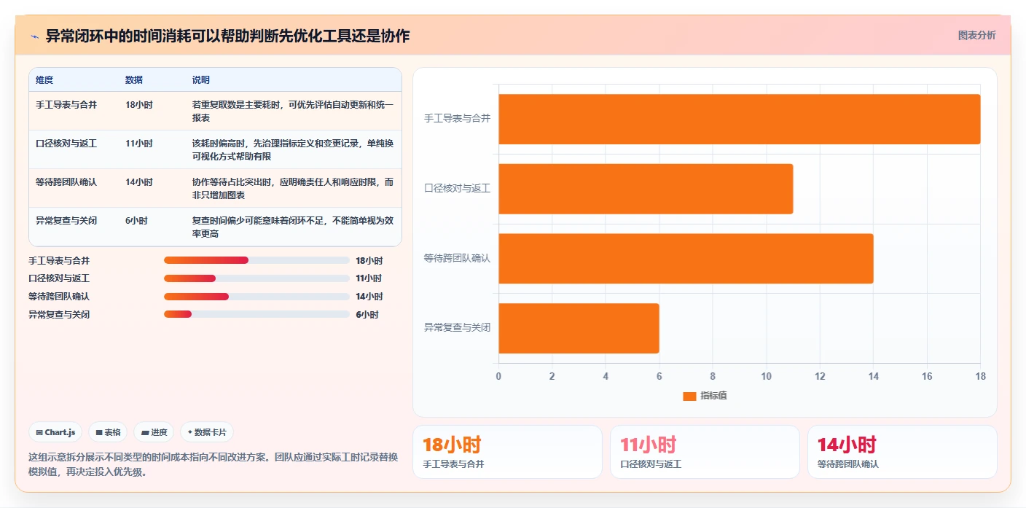Screen dimensions: 1026x508
Task: Click the lightning icon beside the title
Action: [34, 36]
